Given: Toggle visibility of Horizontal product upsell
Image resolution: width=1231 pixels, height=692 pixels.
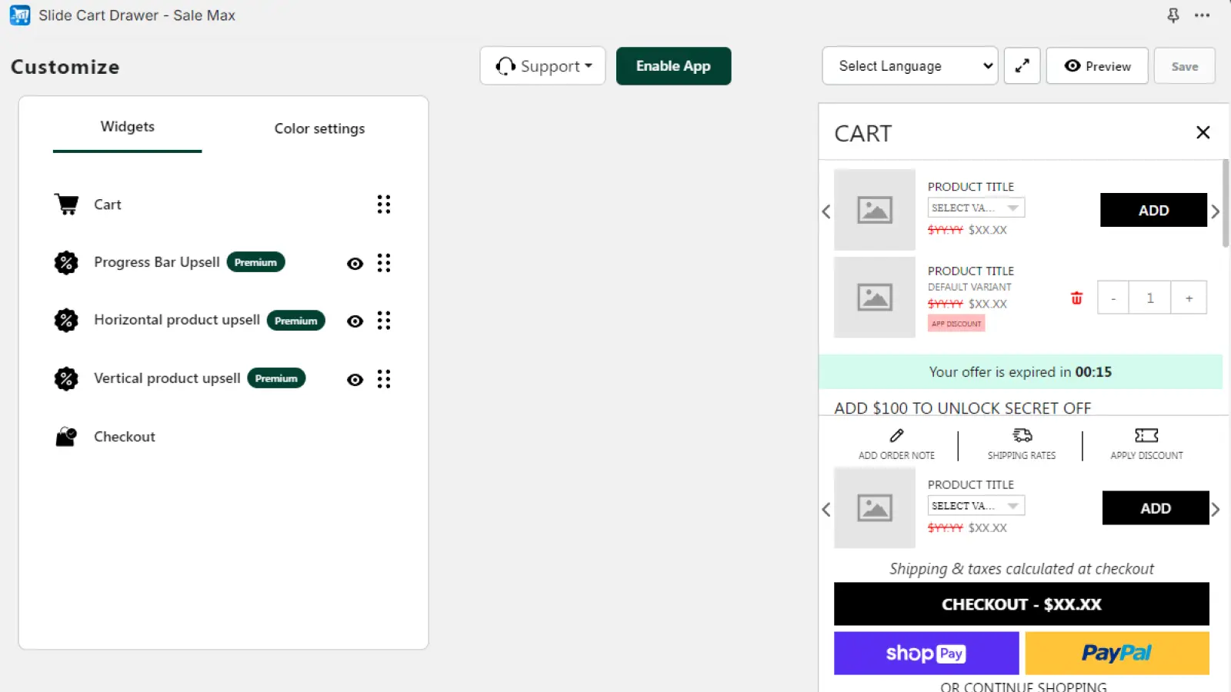Looking at the screenshot, I should pyautogui.click(x=355, y=321).
